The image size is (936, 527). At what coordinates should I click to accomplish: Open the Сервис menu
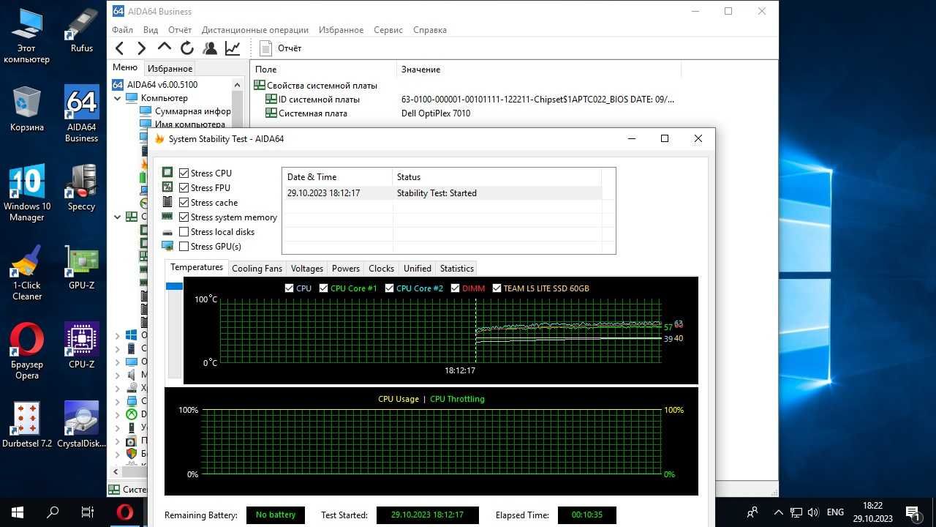[388, 30]
